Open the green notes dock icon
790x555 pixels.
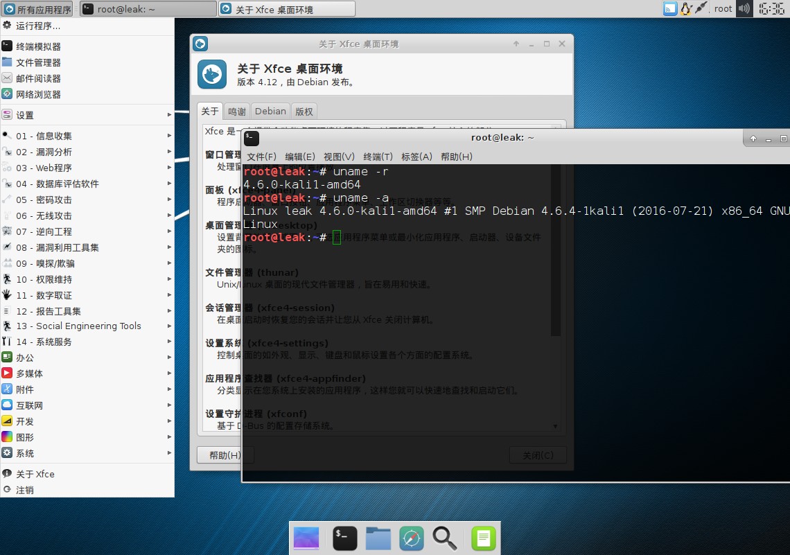point(483,538)
